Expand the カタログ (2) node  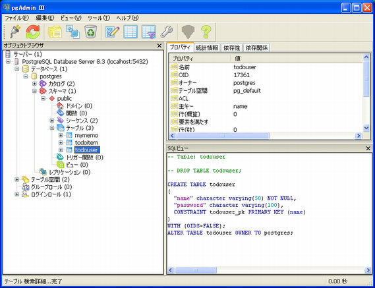(x=34, y=84)
